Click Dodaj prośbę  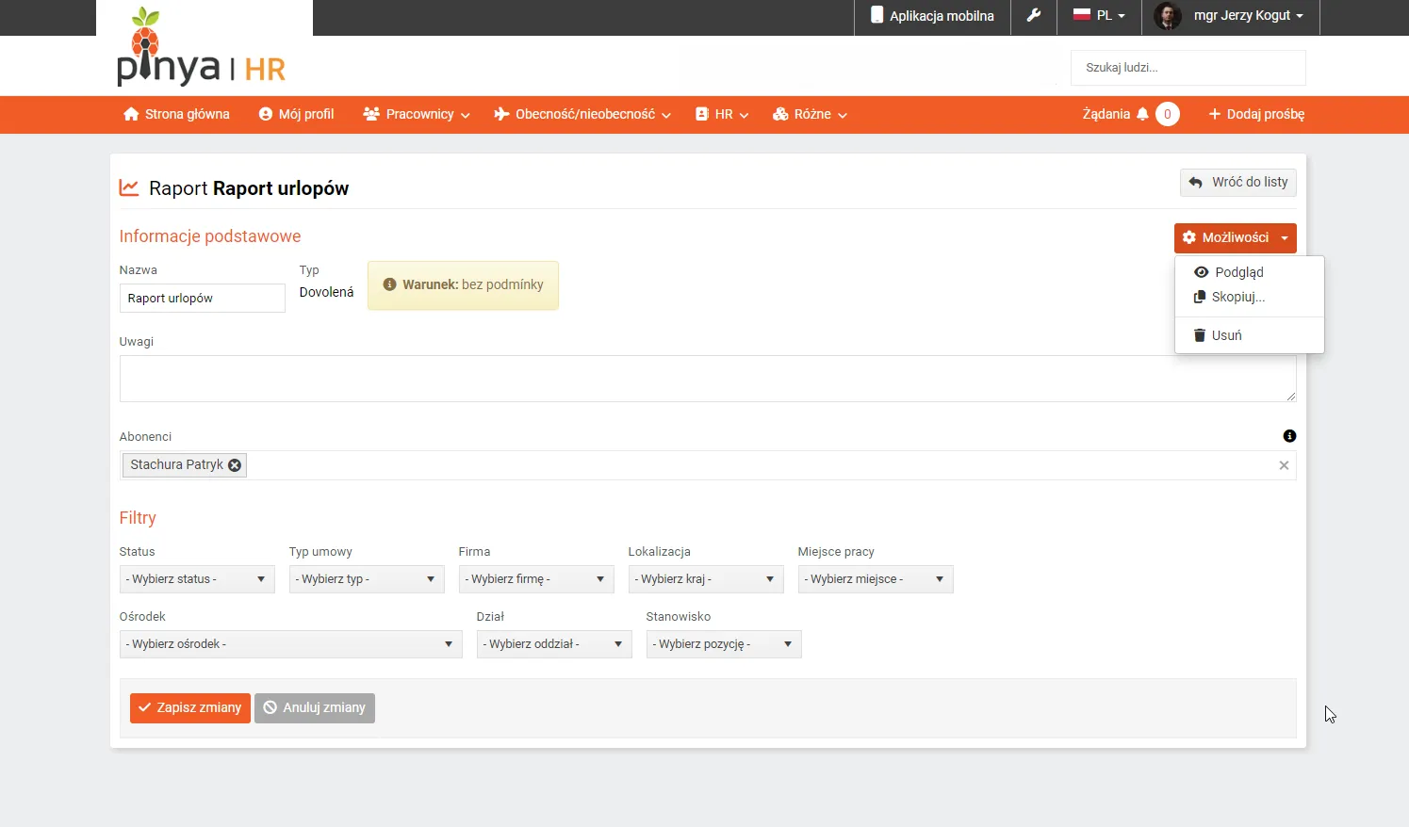point(1256,114)
